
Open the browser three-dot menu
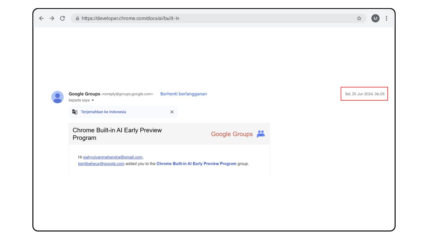[386, 18]
